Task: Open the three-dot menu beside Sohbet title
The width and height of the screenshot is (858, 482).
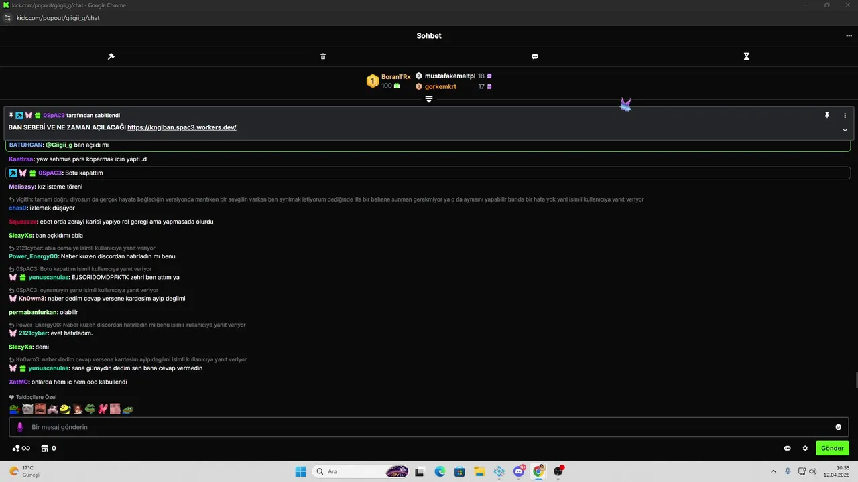Action: click(x=849, y=36)
